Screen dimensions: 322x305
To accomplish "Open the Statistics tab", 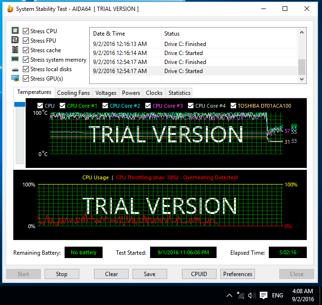I will pyautogui.click(x=179, y=93).
